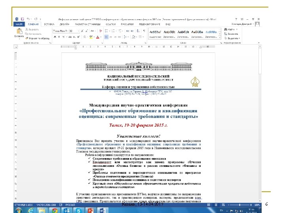Switch to Web Layout view in status bar

coord(223,205)
